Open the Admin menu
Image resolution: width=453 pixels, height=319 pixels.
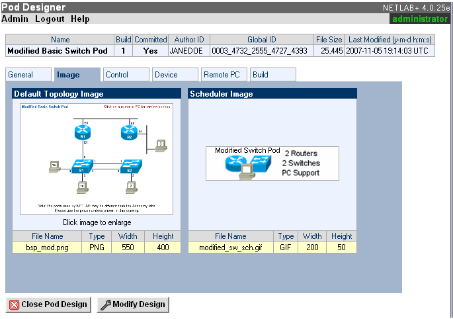pyautogui.click(x=15, y=19)
